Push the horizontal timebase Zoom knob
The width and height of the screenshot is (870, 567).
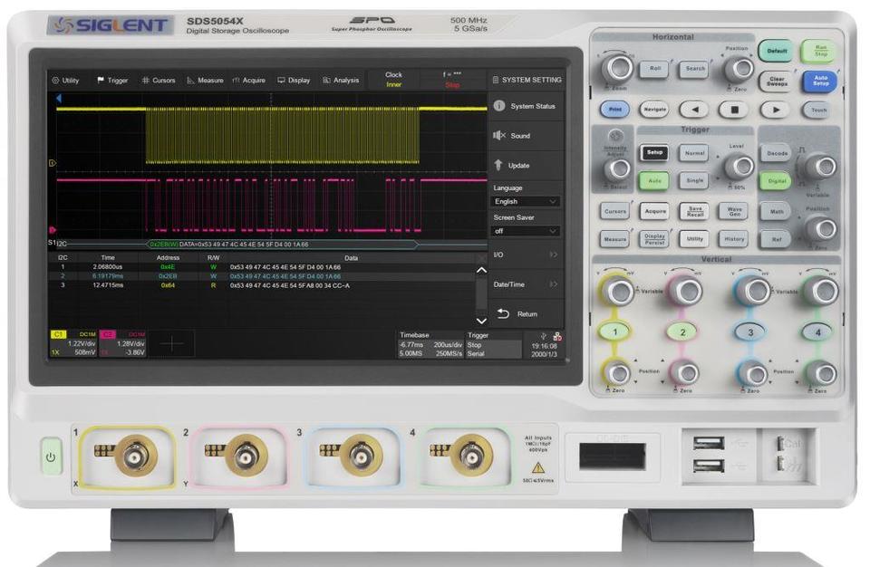pyautogui.click(x=617, y=68)
